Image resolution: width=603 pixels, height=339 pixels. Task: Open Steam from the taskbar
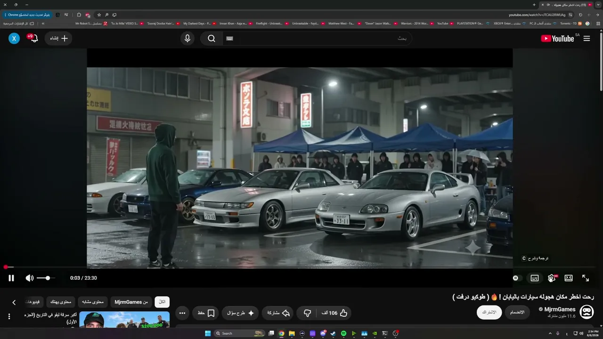(x=333, y=333)
